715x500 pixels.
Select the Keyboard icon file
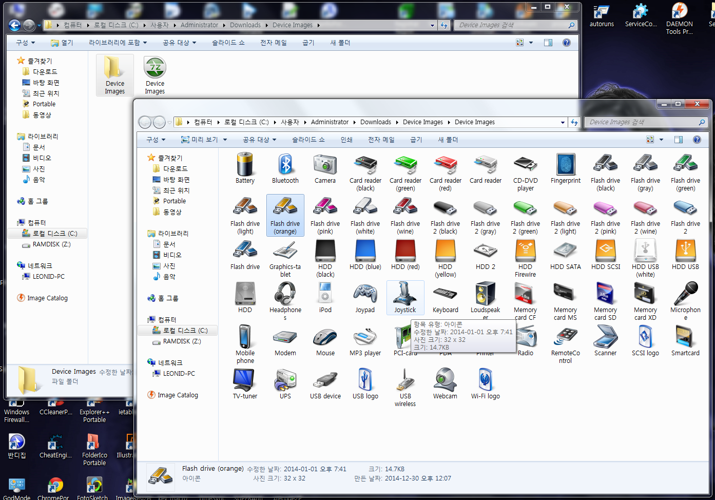click(446, 298)
